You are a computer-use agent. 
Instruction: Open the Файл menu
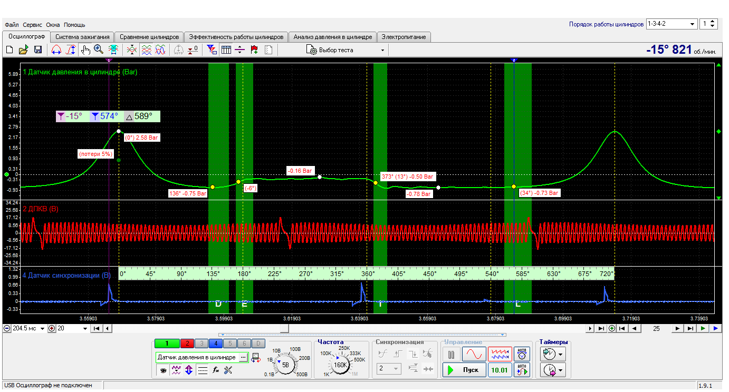point(12,25)
